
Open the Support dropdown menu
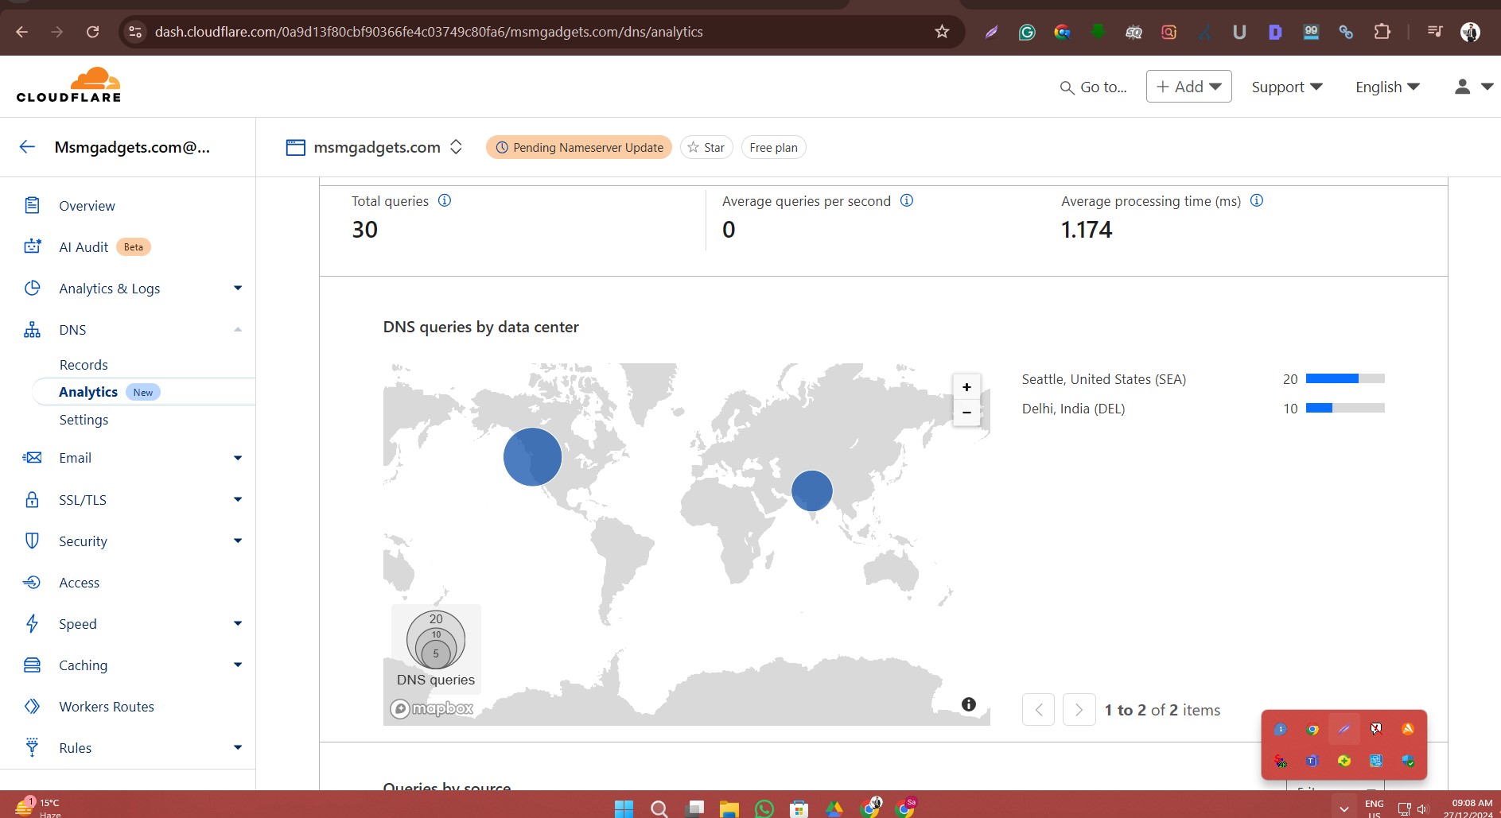1286,87
